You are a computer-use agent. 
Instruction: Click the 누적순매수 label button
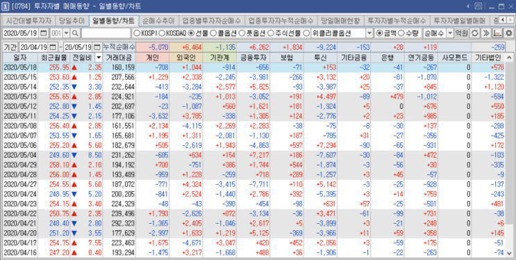119,47
